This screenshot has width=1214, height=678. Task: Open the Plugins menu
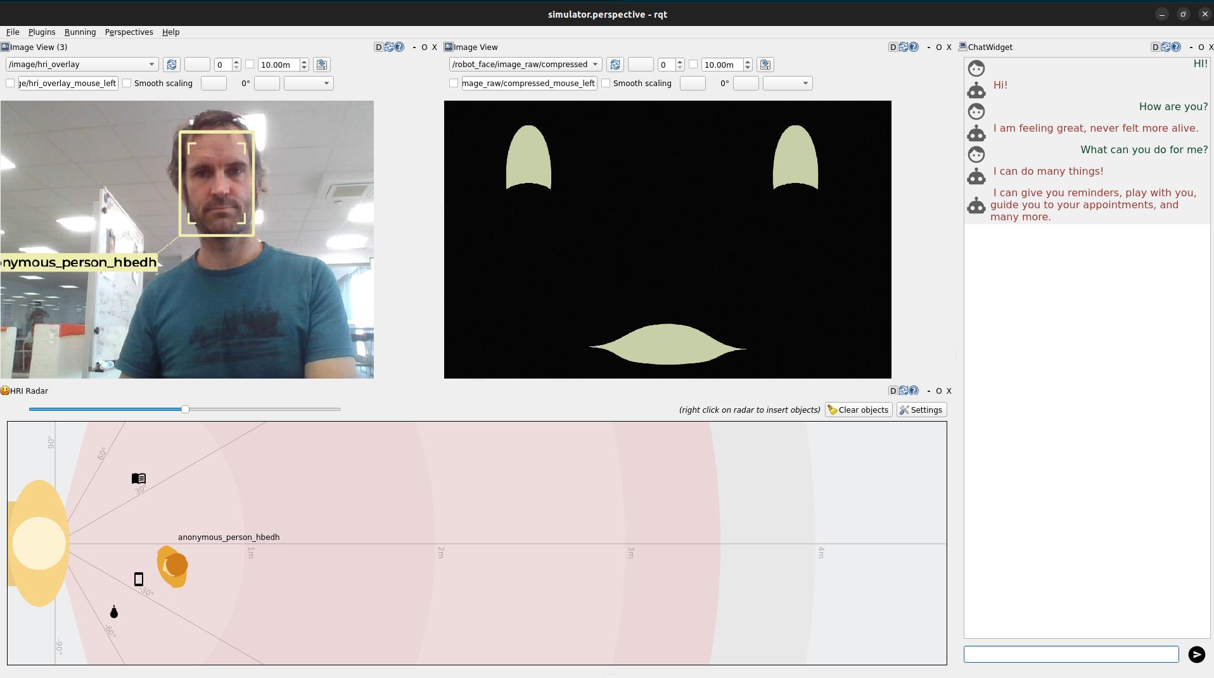tap(42, 32)
